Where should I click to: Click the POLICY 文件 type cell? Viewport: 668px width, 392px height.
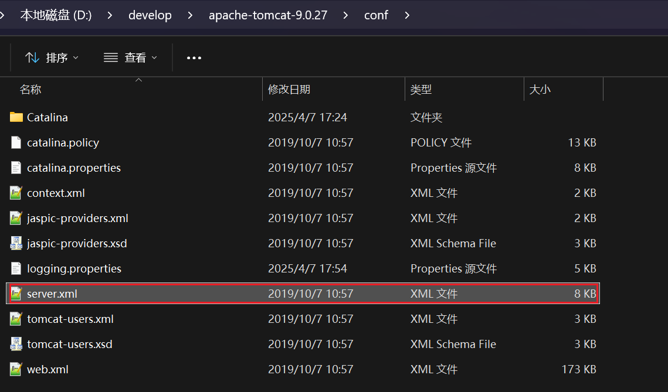(x=441, y=142)
